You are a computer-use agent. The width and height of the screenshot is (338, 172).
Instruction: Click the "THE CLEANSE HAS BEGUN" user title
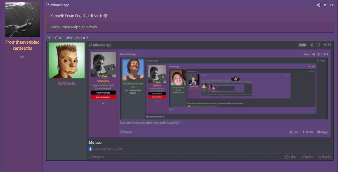[133, 92]
